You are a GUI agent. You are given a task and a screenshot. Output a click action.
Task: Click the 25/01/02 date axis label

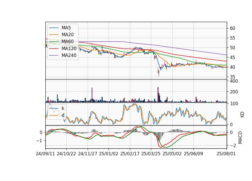coord(109,154)
